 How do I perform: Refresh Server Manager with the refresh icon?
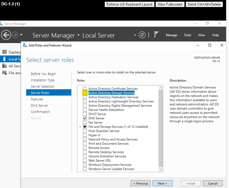(x=142, y=35)
